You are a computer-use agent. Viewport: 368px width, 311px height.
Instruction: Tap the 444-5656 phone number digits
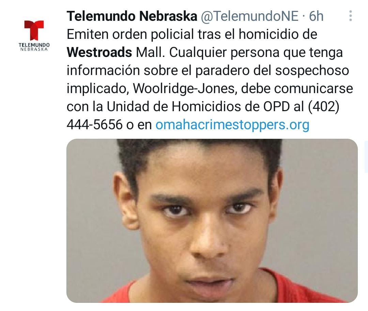pyautogui.click(x=95, y=124)
